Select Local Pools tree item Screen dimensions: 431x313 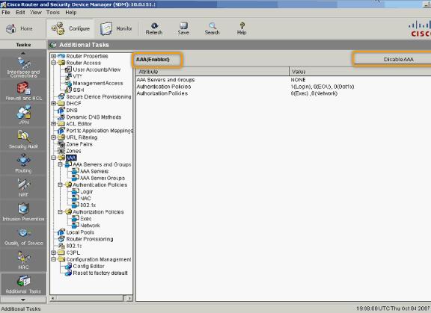click(80, 232)
